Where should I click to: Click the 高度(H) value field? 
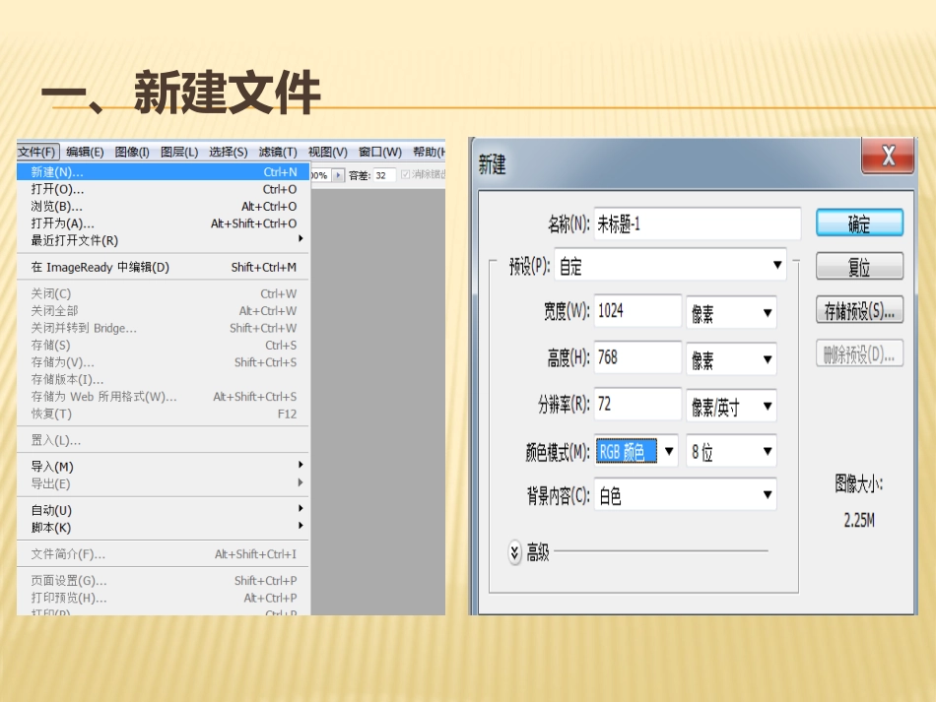[637, 357]
